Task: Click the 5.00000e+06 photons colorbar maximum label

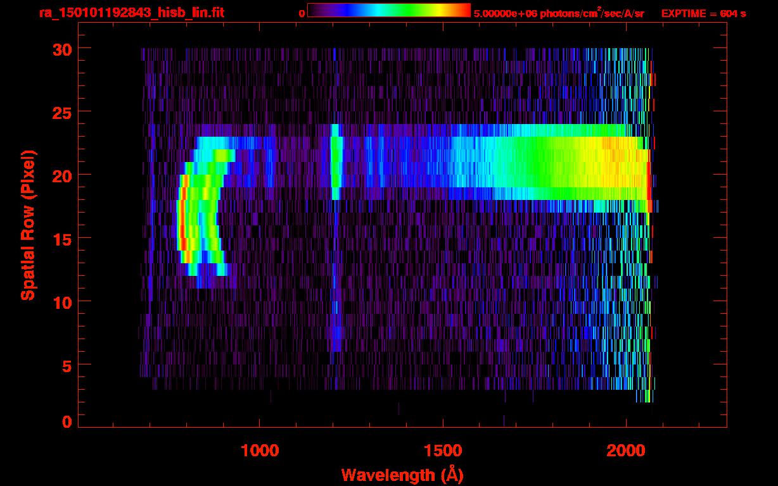Action: [558, 13]
